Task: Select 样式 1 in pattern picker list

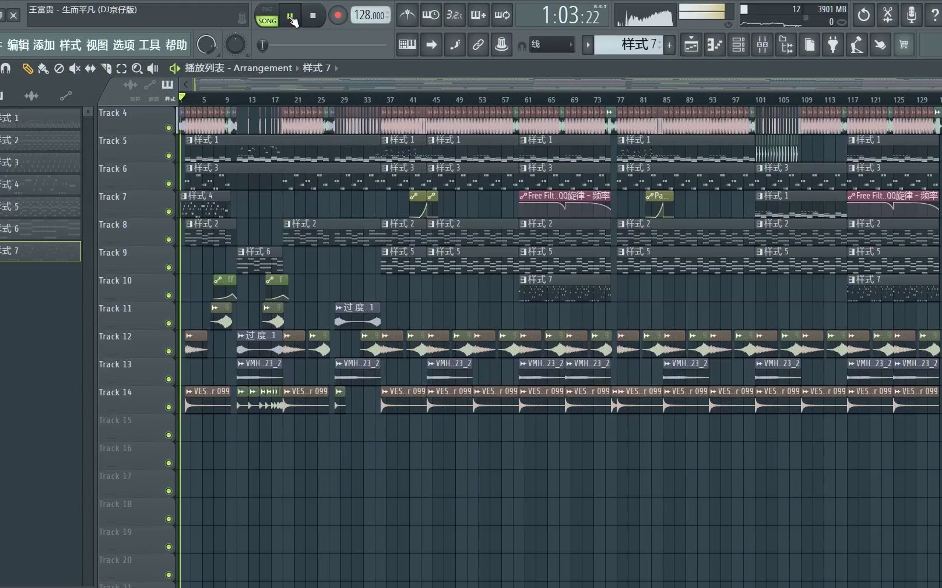Action: point(40,118)
